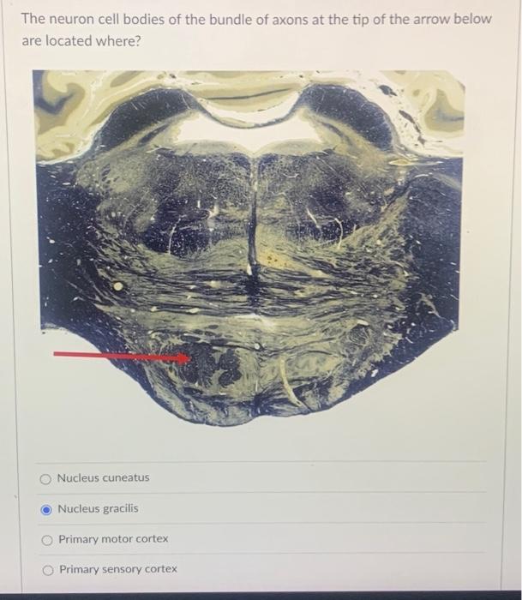Select the Nucleus gracilis radio button
This screenshot has width=522, height=600.
pyautogui.click(x=46, y=510)
